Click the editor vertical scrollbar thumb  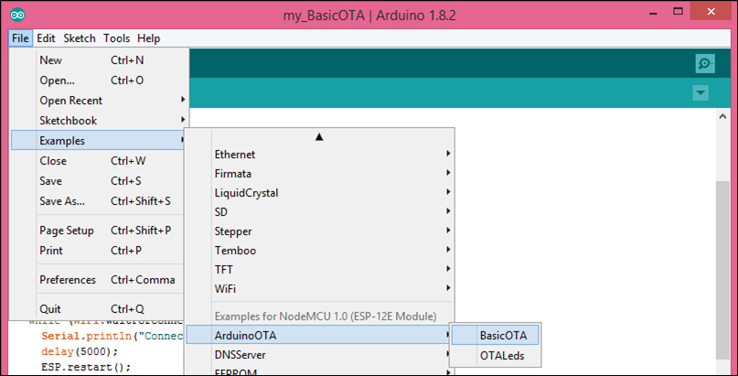[x=722, y=269]
